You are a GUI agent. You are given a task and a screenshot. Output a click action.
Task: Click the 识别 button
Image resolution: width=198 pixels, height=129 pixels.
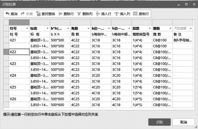tap(159, 122)
